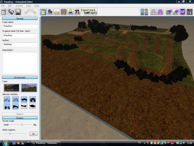Open a track with the folder icon
This screenshot has height=146, width=194.
tap(11, 12)
